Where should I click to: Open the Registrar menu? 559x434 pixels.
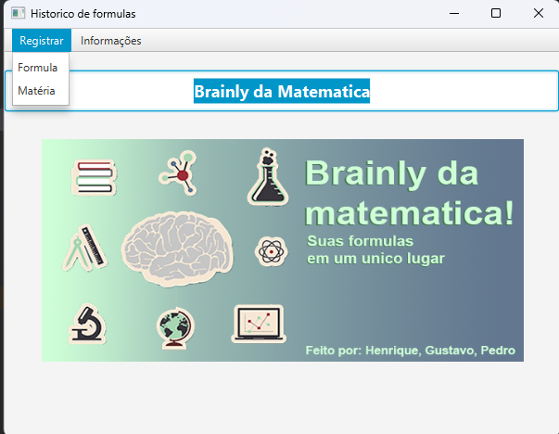42,40
